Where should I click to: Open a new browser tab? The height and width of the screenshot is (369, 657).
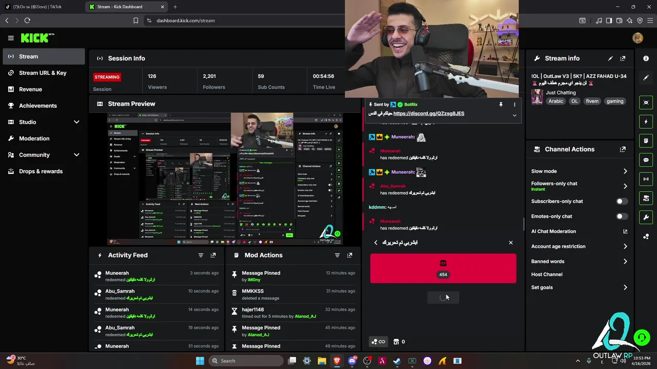175,7
